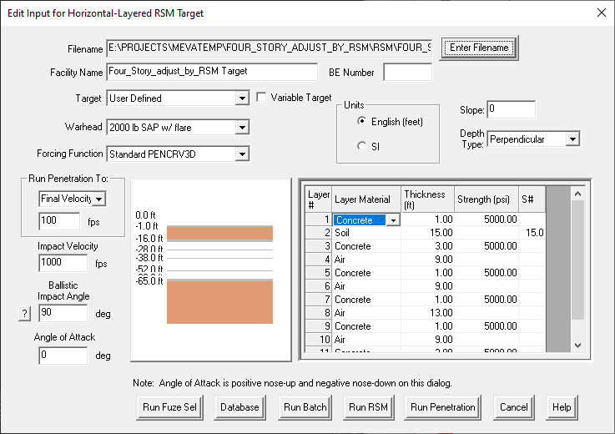615x434 pixels.
Task: Click the question mark help button
Action: 24,314
